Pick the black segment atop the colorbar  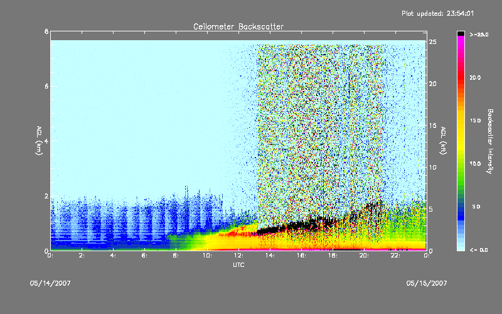461,33
